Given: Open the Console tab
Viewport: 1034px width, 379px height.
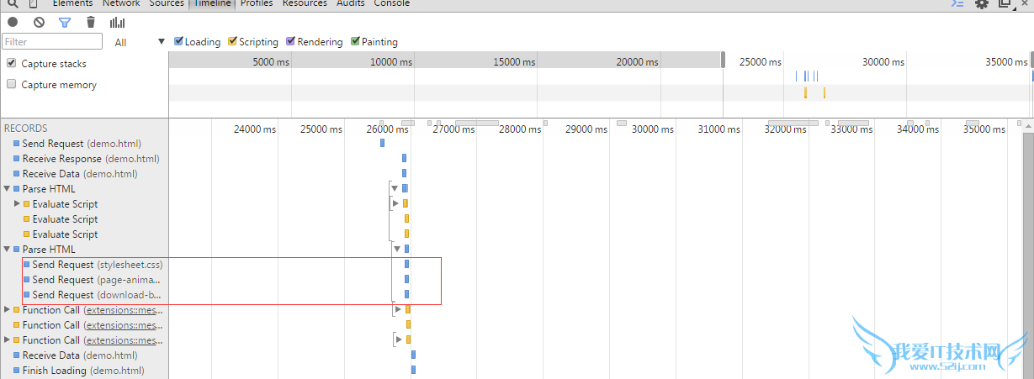Looking at the screenshot, I should click(x=392, y=3).
